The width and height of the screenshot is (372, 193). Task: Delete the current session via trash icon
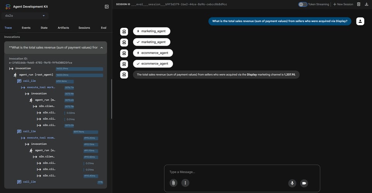358,4
